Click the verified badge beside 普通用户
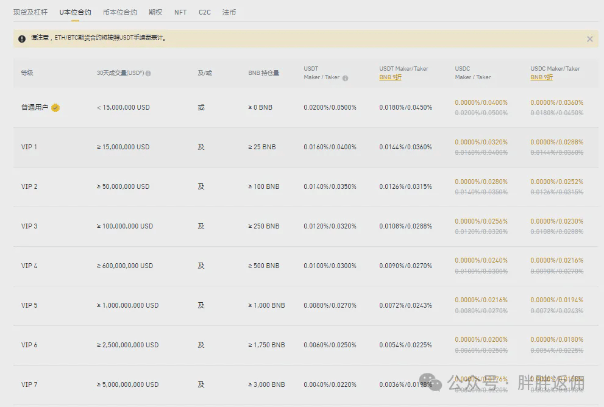The width and height of the screenshot is (604, 407). point(55,108)
